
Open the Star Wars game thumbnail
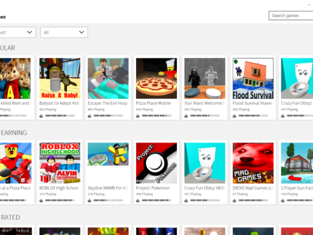(205, 78)
